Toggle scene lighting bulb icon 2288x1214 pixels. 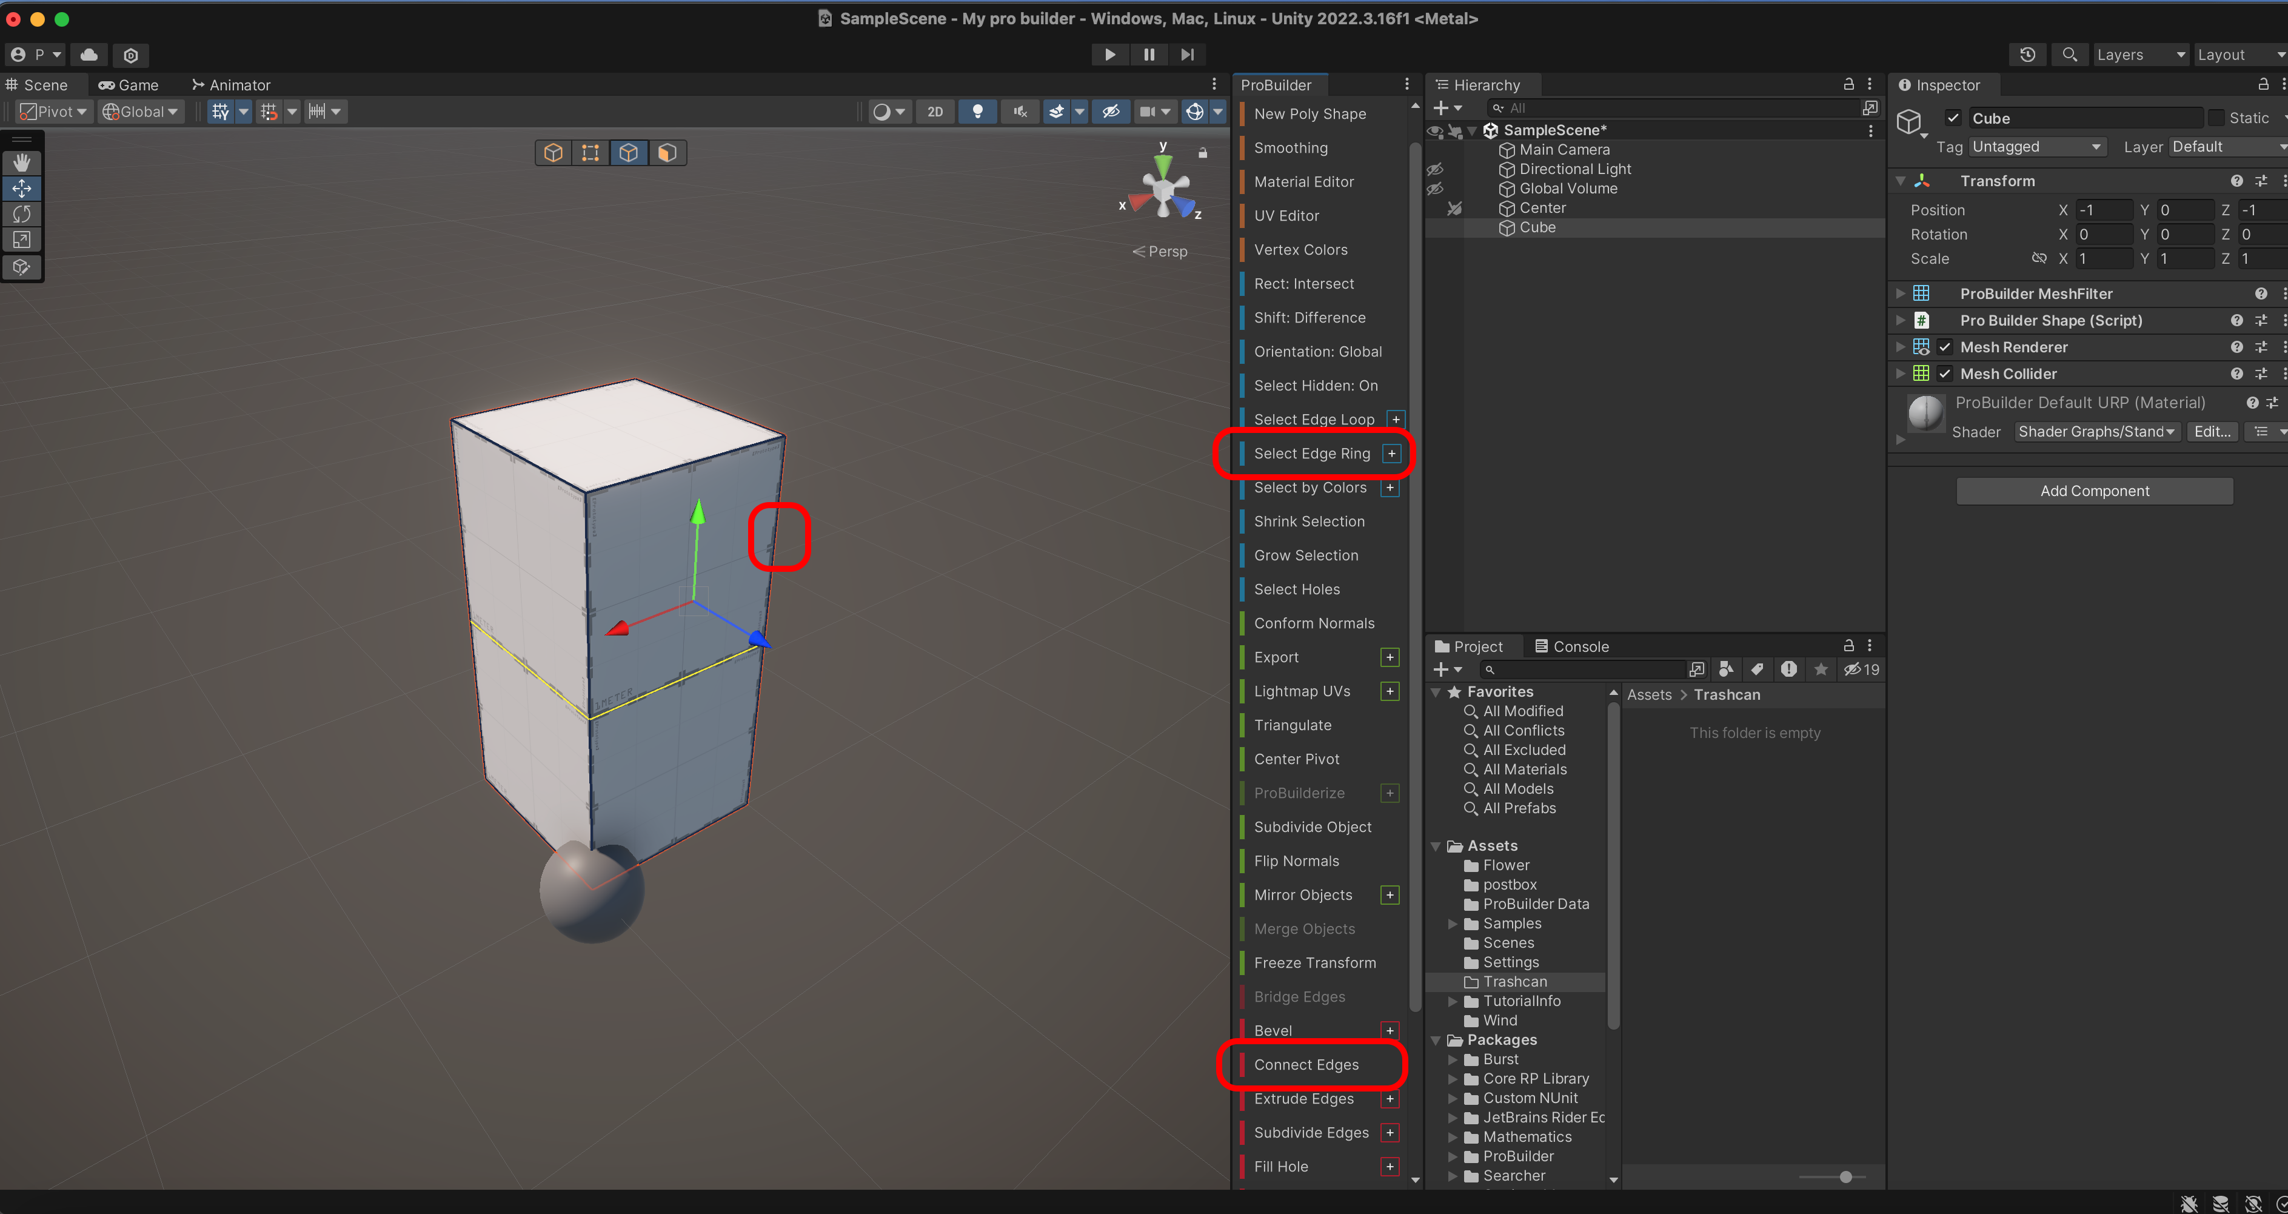click(977, 111)
